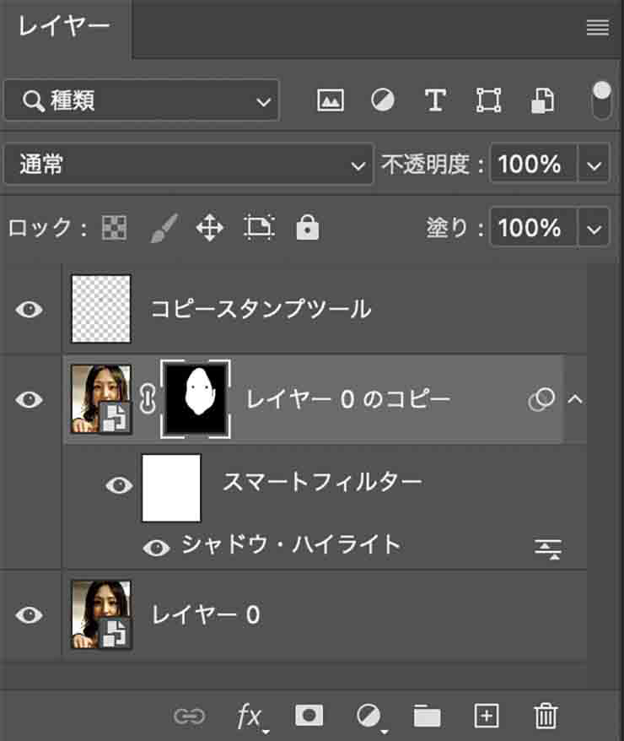This screenshot has width=624, height=741.
Task: Open the layers panel hamburger menu
Action: click(597, 28)
